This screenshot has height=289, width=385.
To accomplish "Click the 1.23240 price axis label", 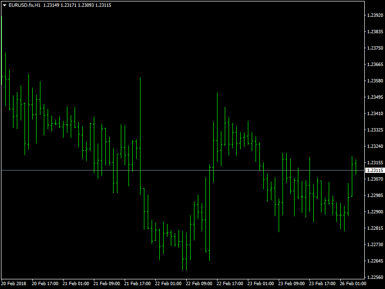I will click(375, 146).
